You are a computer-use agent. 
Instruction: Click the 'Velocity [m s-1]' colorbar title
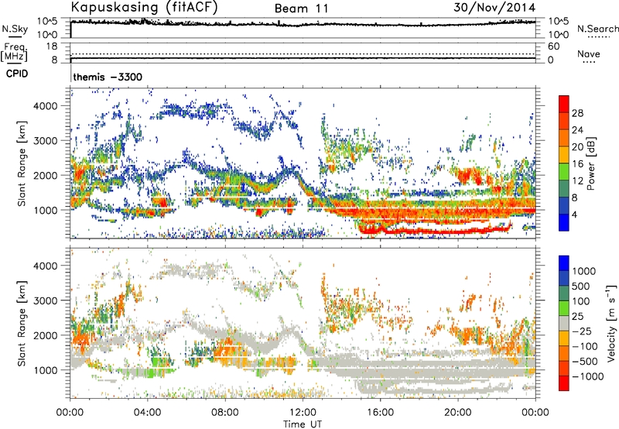click(611, 323)
